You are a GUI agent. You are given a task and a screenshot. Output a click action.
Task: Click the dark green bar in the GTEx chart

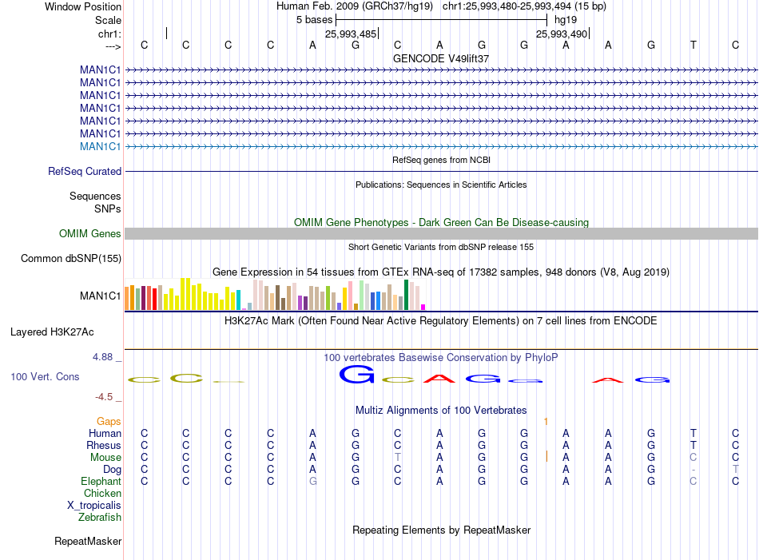(x=407, y=295)
